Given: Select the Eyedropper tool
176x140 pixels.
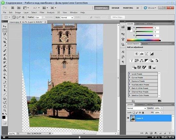Looking at the screenshot, I should [4, 46].
